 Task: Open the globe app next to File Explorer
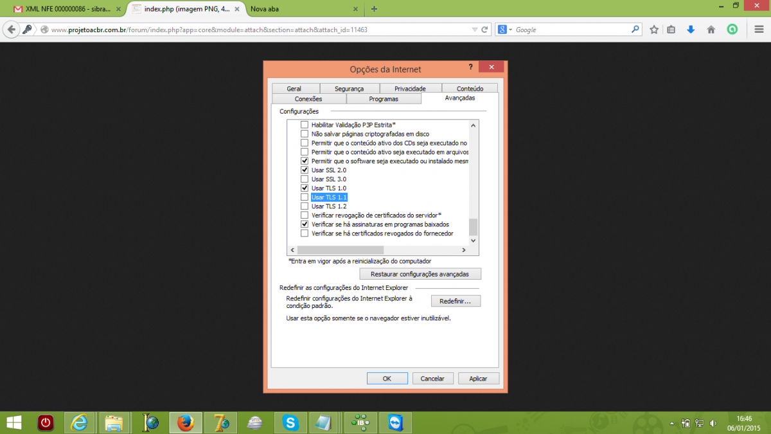click(x=150, y=422)
